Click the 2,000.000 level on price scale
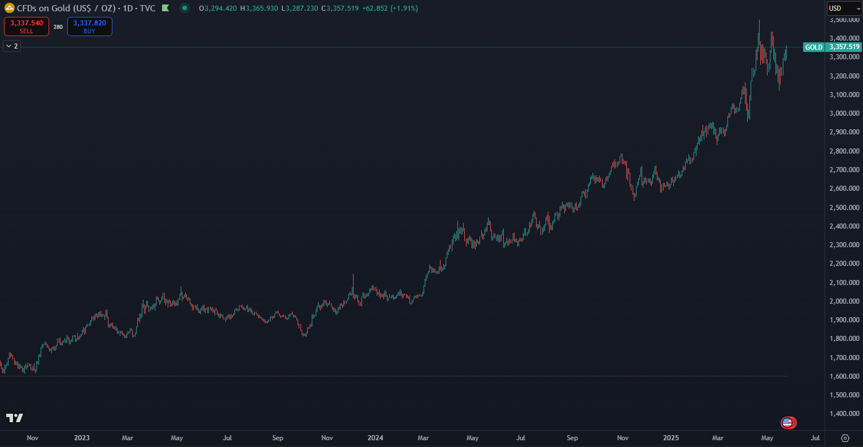Viewport: 863px width, 447px height. [x=844, y=301]
